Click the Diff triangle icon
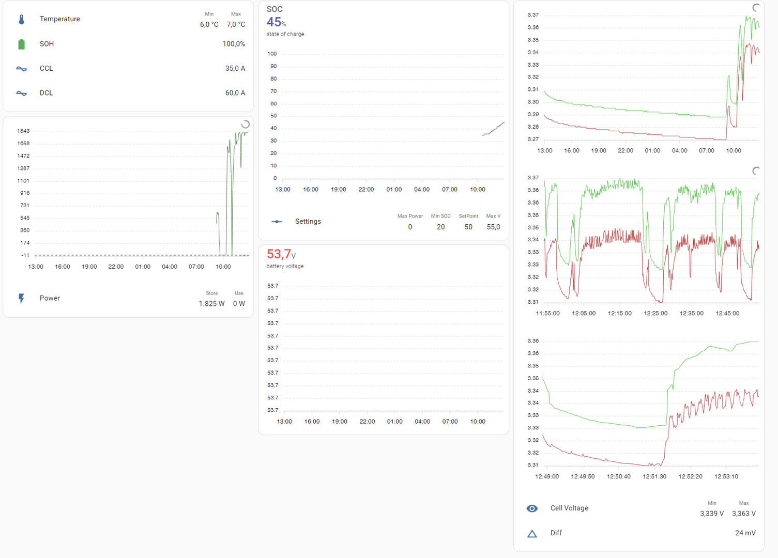This screenshot has height=558, width=778. 532,534
